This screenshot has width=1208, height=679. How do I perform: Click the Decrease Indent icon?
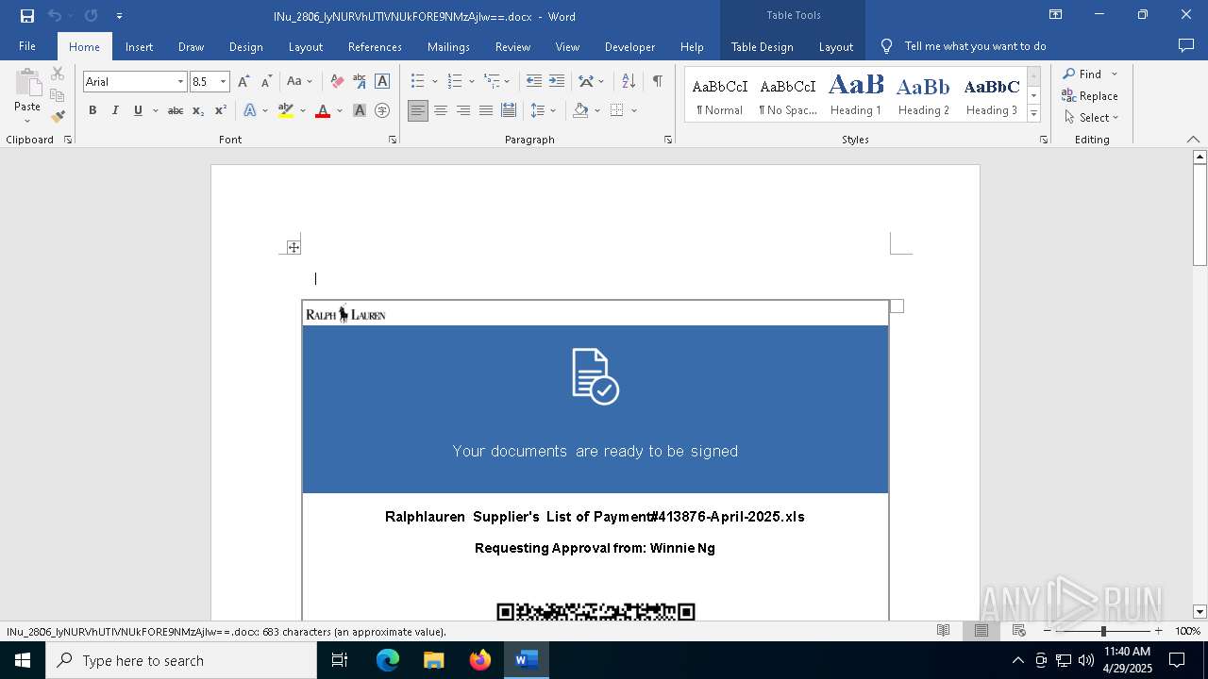[x=534, y=82]
